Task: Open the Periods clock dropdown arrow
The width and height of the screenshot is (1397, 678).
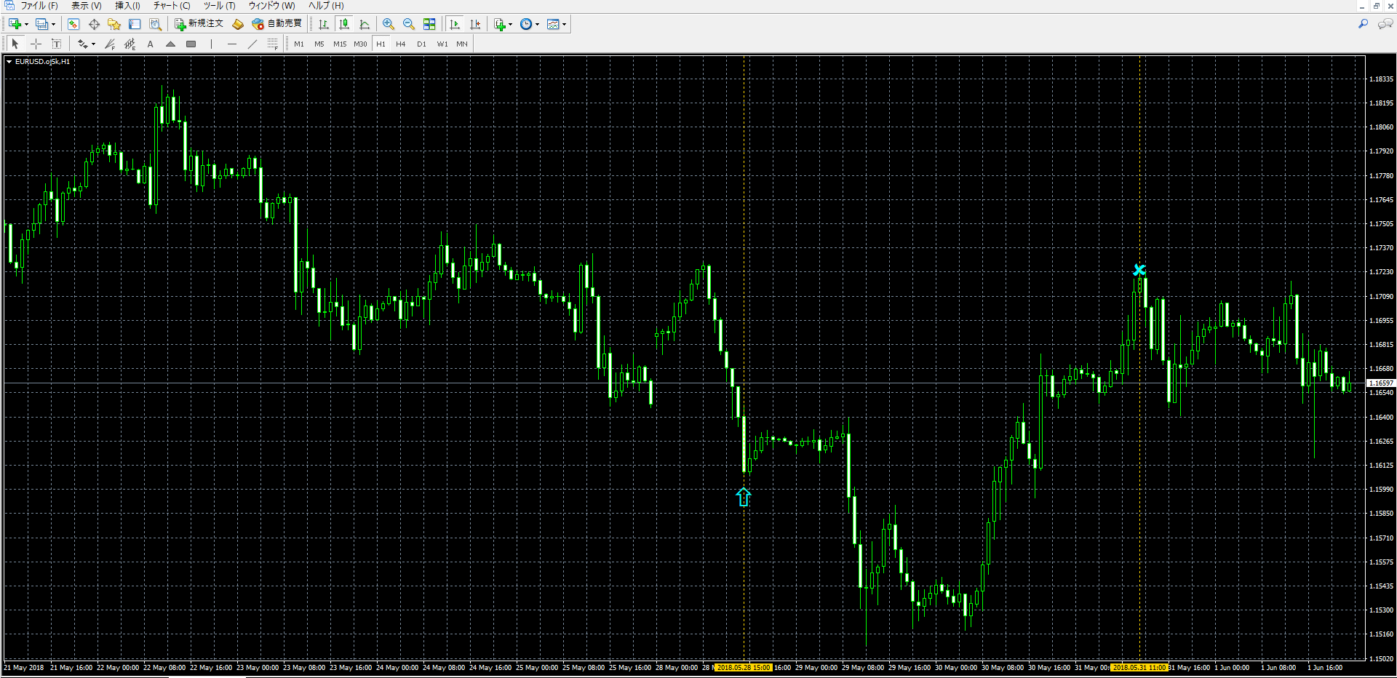Action: pyautogui.click(x=538, y=25)
